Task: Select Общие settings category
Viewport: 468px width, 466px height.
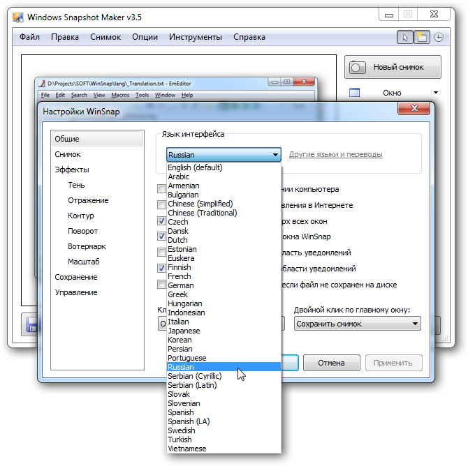Action: pyautogui.click(x=97, y=139)
